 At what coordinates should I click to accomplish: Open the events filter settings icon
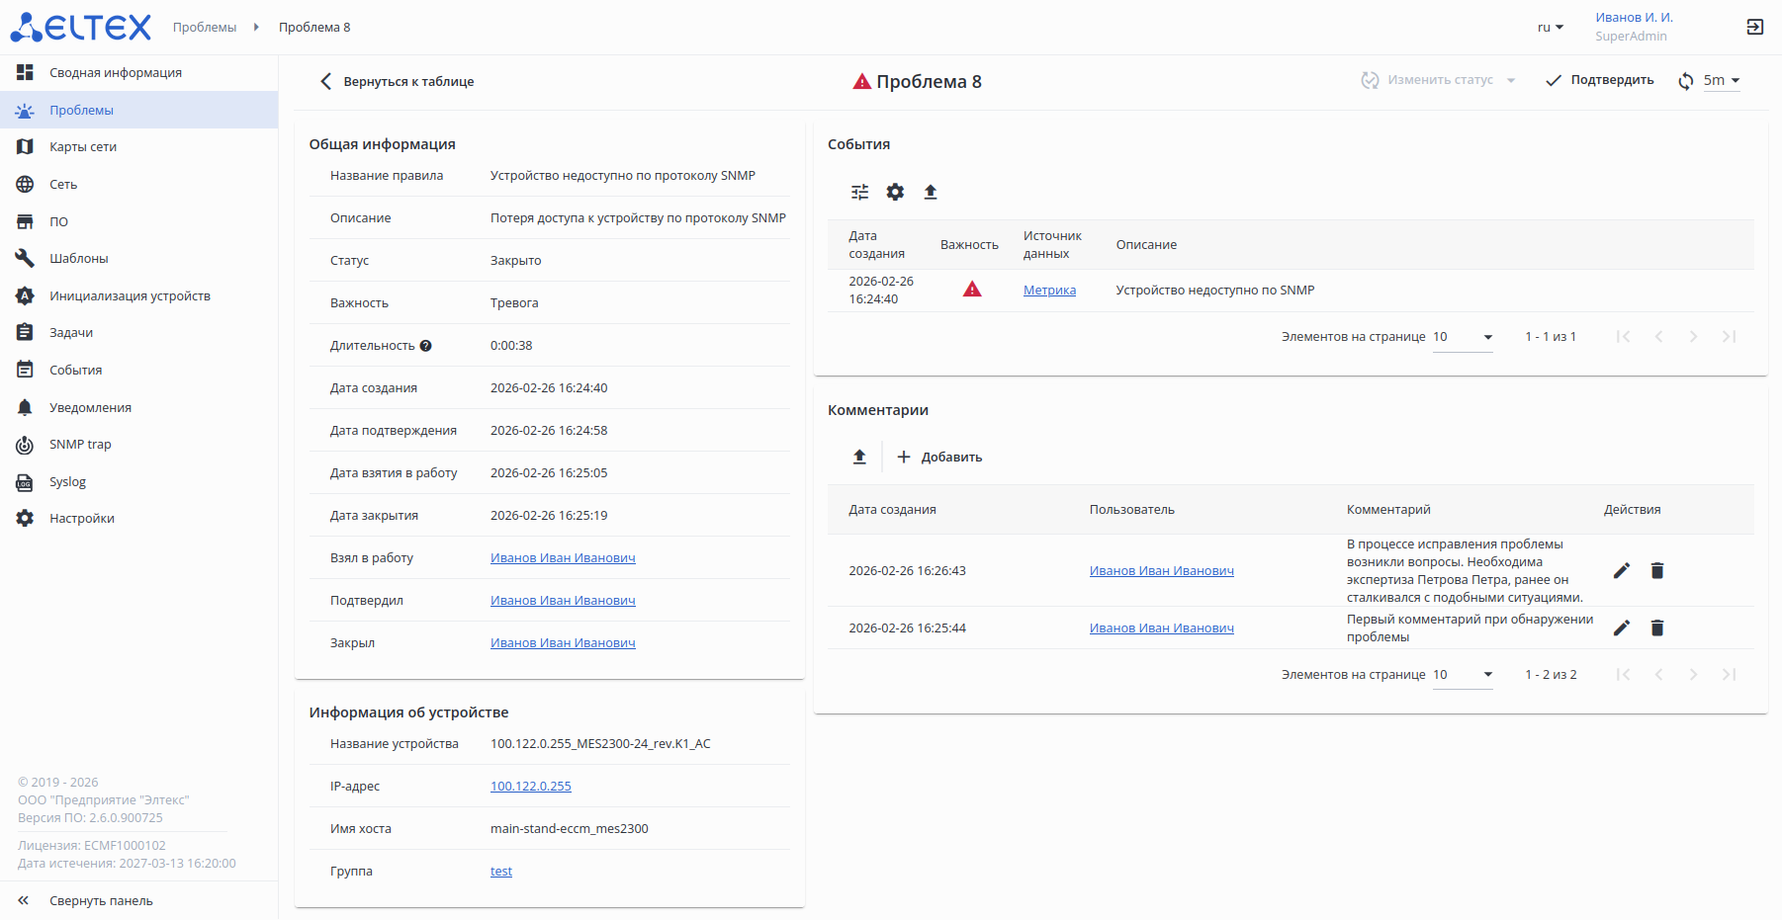(859, 192)
